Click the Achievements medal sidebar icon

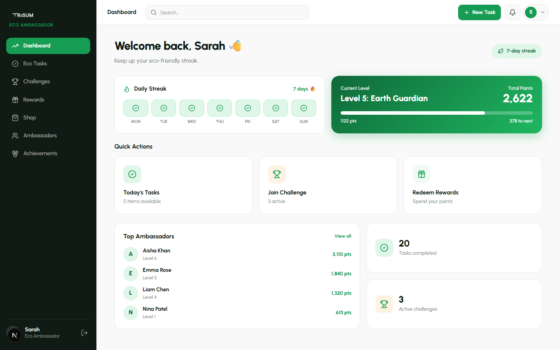(15, 154)
